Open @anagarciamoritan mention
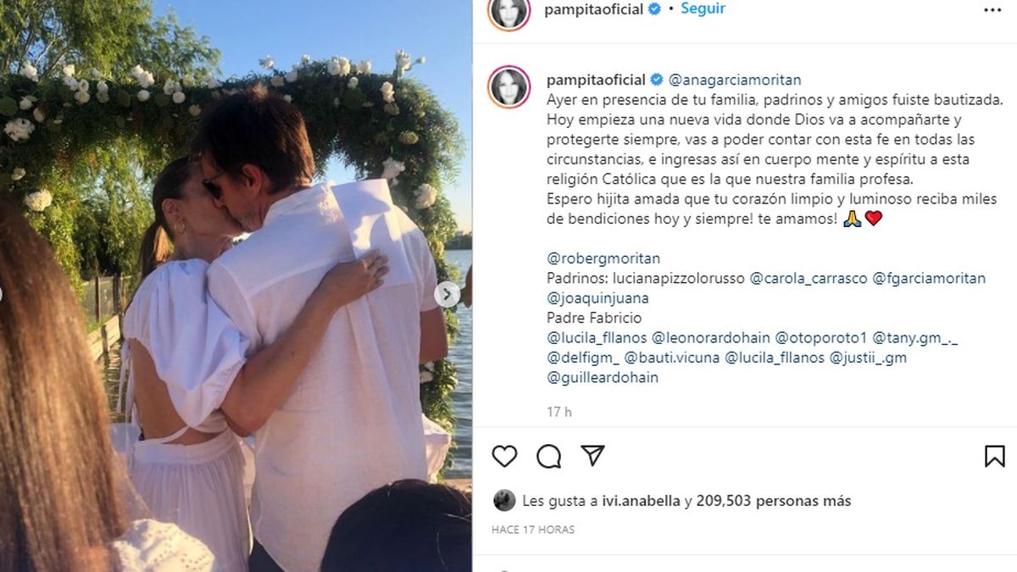1017x572 pixels. coord(735,81)
